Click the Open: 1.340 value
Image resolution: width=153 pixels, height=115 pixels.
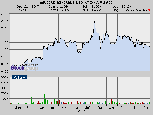59,6
